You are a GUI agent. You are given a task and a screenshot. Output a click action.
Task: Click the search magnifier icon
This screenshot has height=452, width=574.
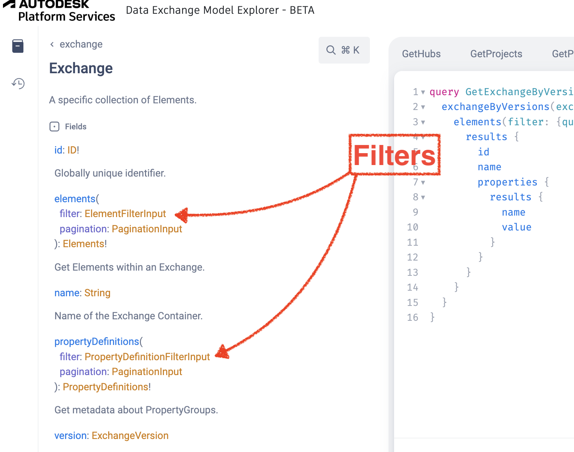pyautogui.click(x=331, y=50)
